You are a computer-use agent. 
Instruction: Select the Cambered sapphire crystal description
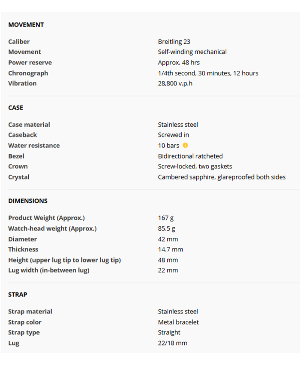pyautogui.click(x=222, y=177)
